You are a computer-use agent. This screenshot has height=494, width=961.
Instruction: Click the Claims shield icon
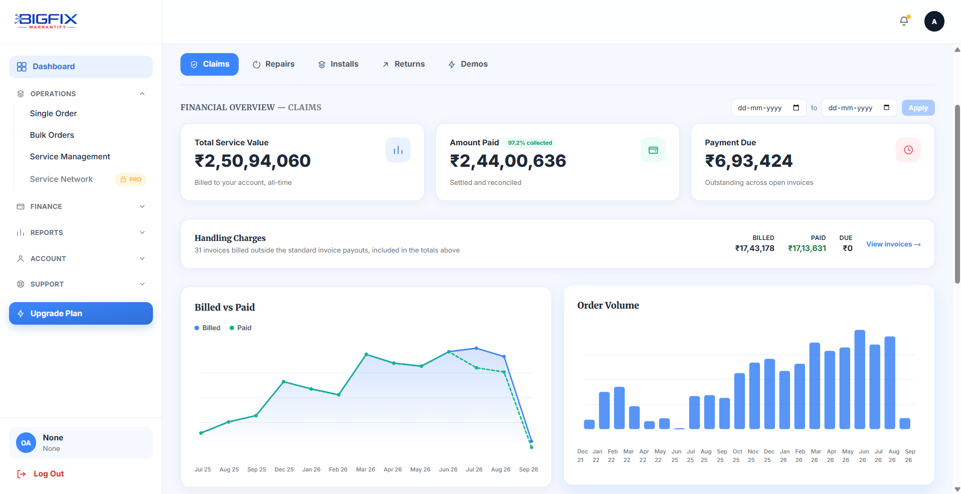point(194,65)
